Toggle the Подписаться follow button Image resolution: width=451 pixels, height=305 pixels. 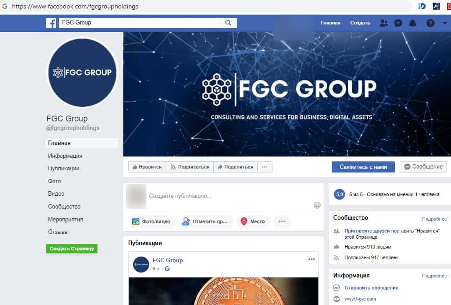[190, 167]
